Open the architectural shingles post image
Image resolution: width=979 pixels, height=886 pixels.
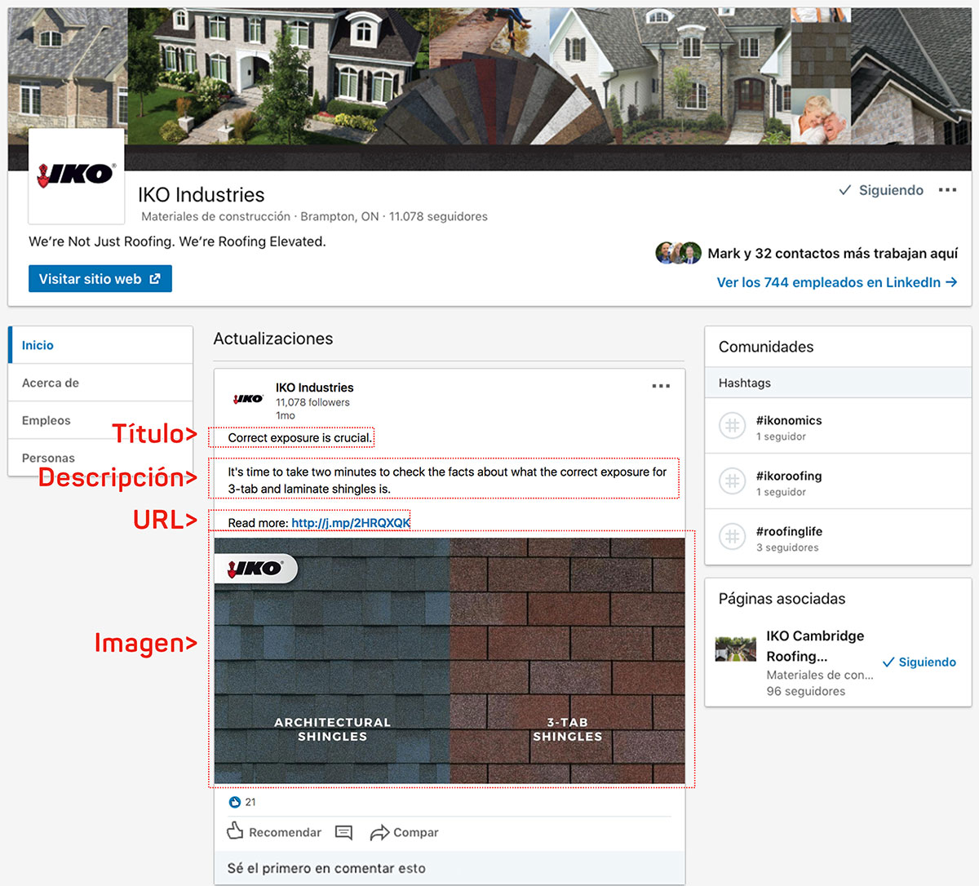point(449,661)
